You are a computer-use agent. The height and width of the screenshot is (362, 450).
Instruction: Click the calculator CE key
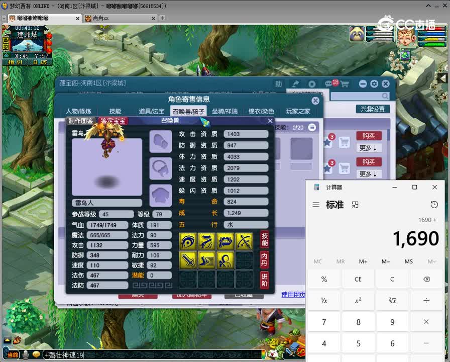point(358,279)
